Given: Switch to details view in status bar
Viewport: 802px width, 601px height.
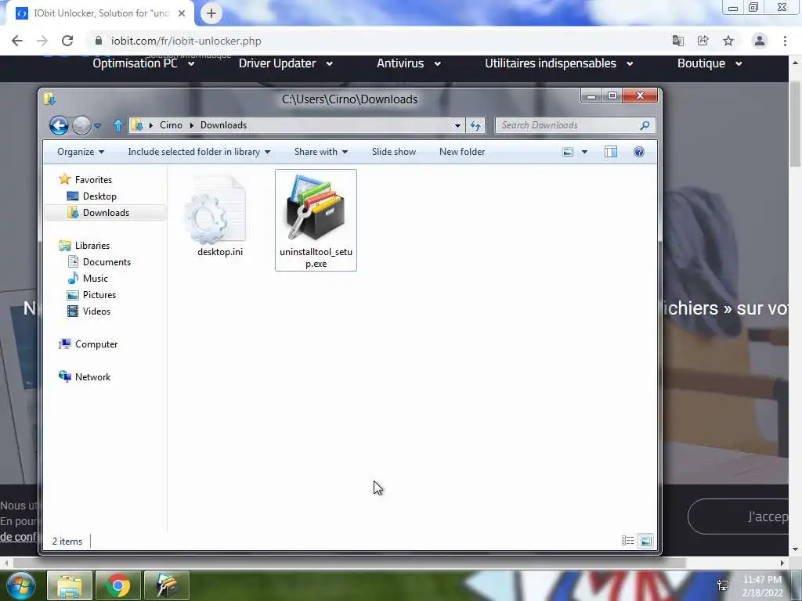Looking at the screenshot, I should (627, 541).
